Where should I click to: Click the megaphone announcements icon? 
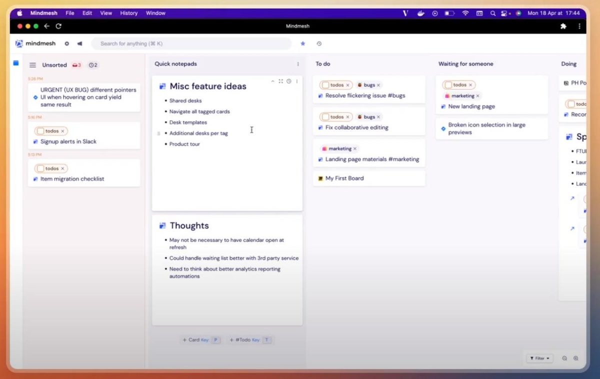[x=79, y=43]
